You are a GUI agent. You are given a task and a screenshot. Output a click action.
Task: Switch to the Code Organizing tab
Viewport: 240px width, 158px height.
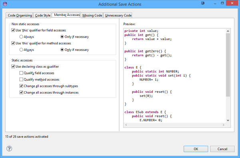click(x=20, y=15)
